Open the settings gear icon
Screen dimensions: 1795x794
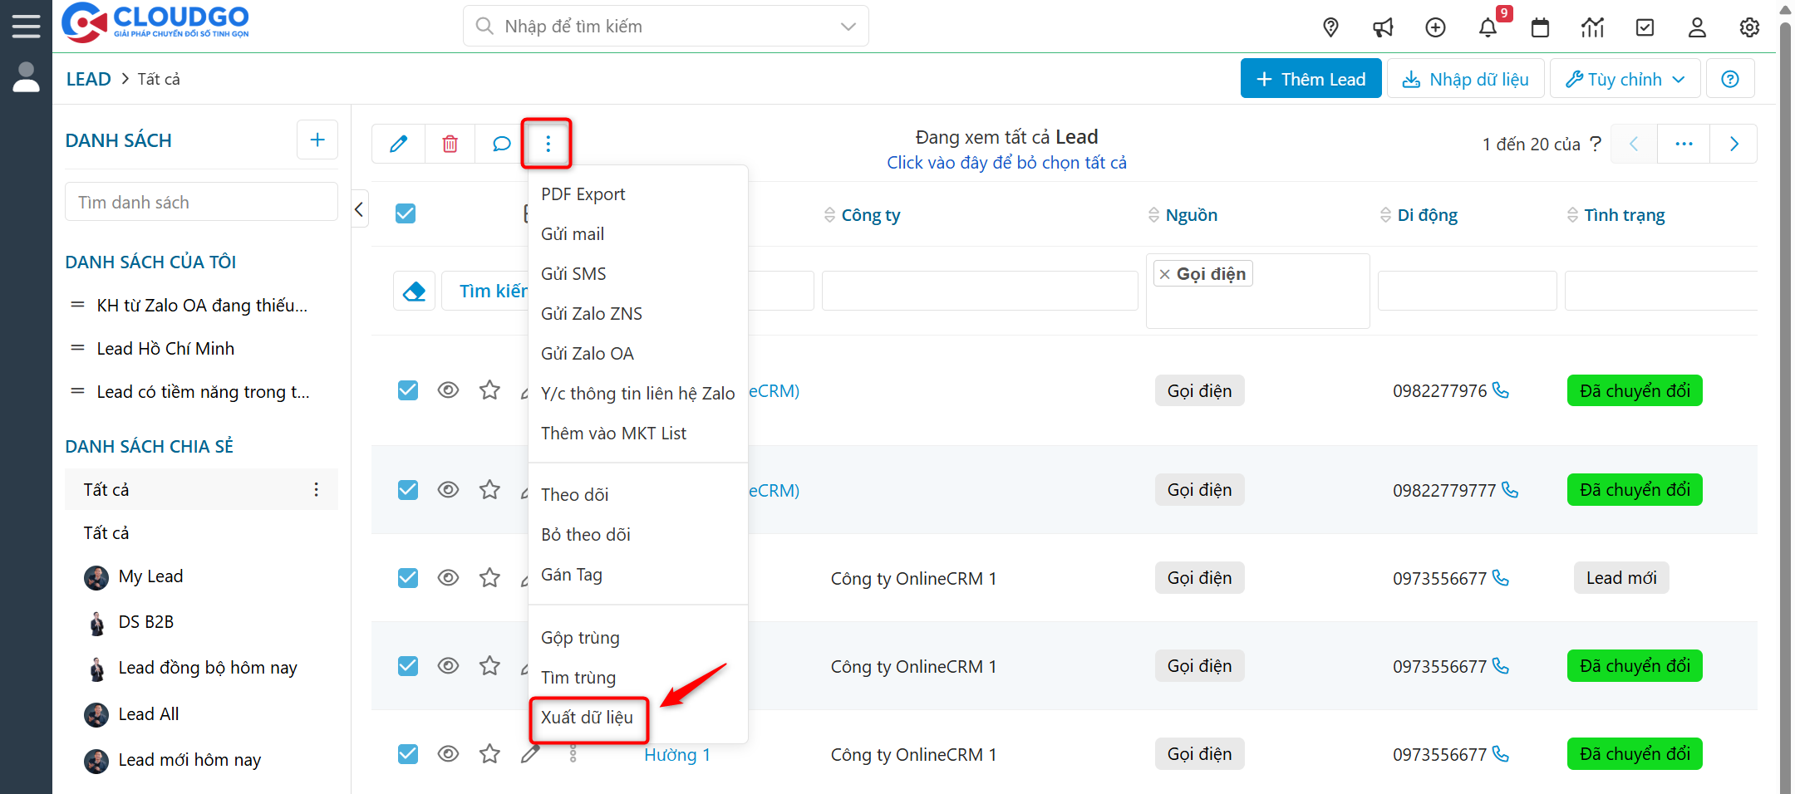(x=1749, y=27)
